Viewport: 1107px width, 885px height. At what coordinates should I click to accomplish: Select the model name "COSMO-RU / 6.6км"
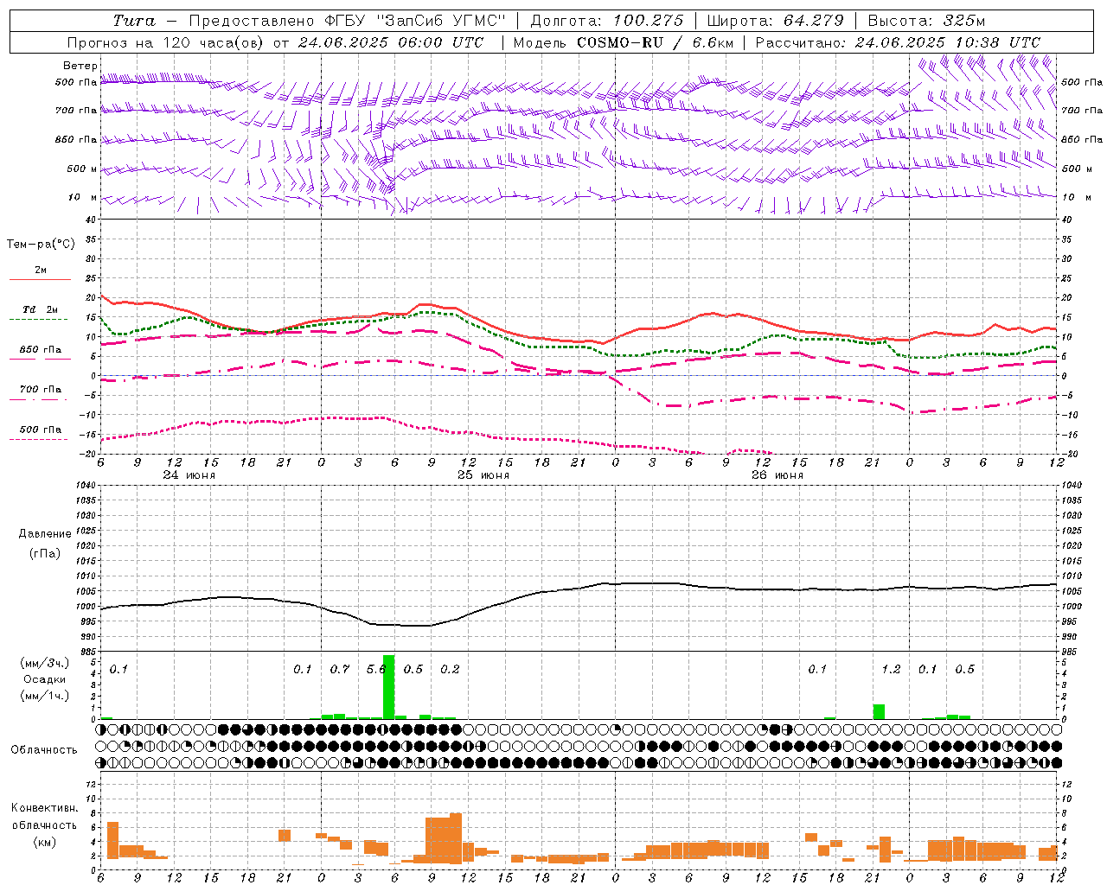(655, 42)
